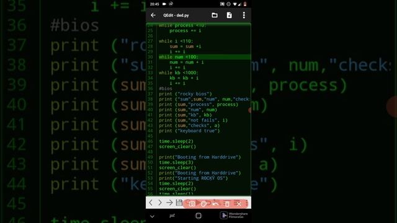
Task: Create a new file with the document-plus icon
Action: click(229, 15)
